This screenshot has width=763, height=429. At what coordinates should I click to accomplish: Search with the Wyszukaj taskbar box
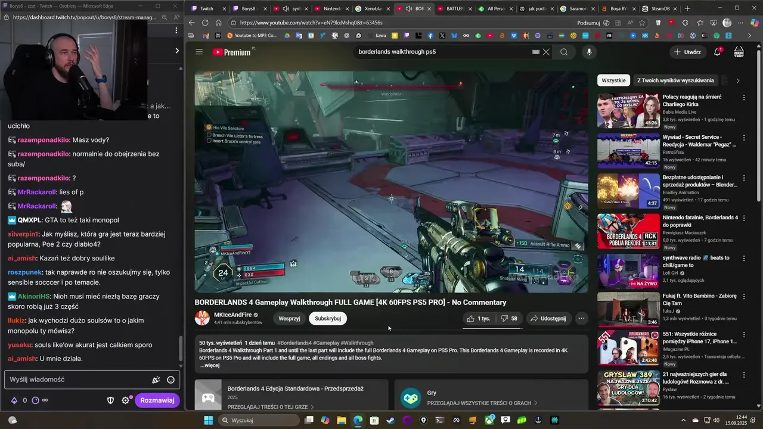pos(259,420)
